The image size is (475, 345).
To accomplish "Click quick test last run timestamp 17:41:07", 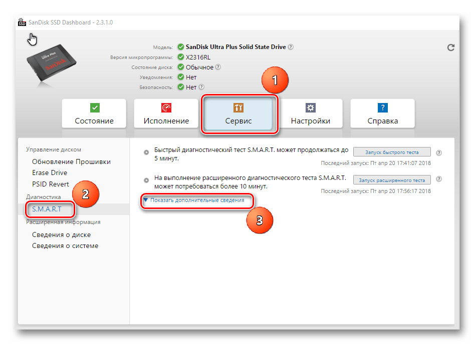I will click(x=376, y=163).
